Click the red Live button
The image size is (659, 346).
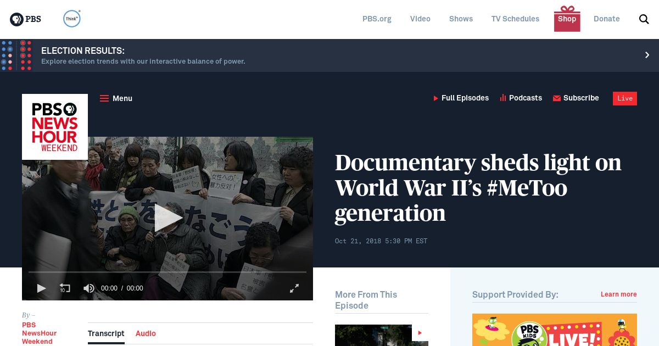pyautogui.click(x=625, y=98)
